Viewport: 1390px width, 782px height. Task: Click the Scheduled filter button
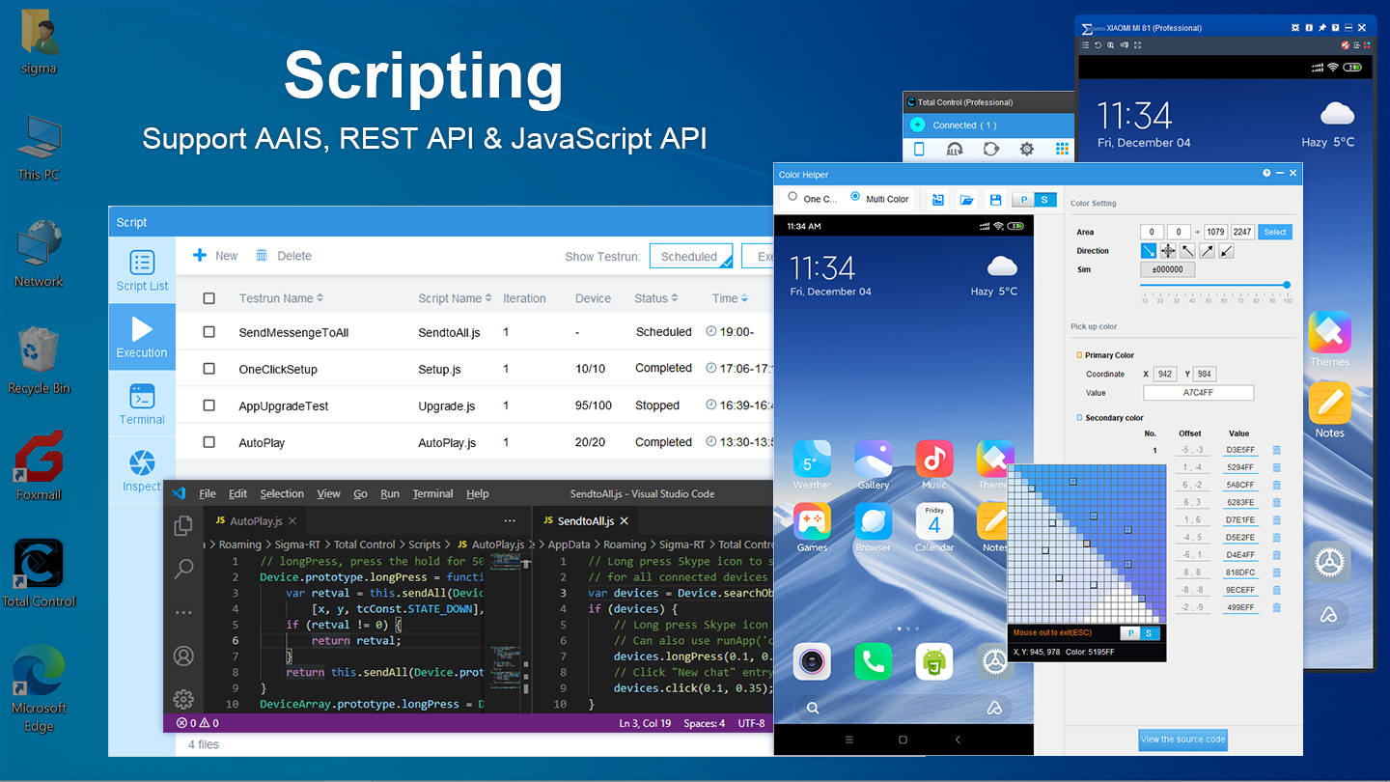point(690,257)
